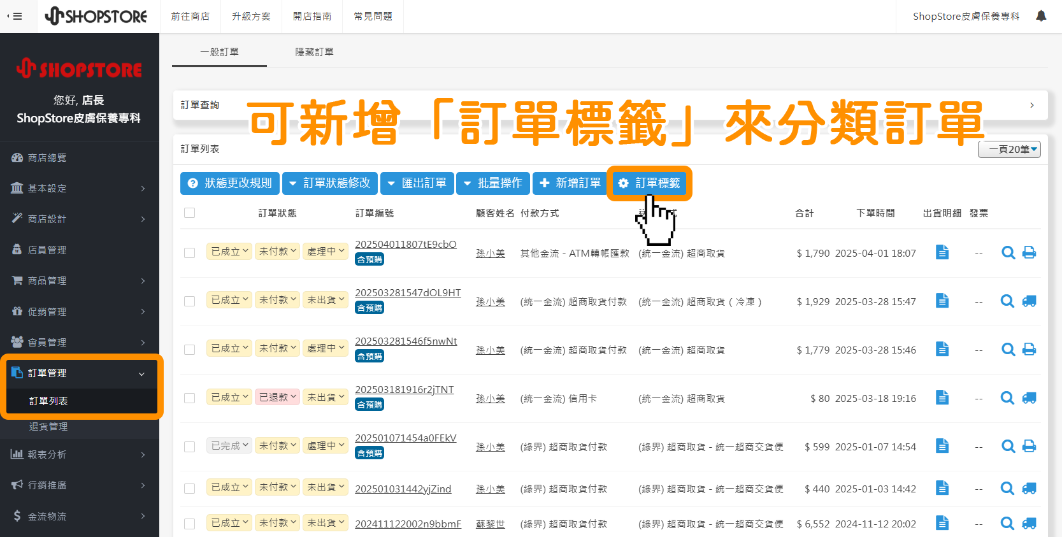Open 開店指南 in top menu
1062x537 pixels.
point(312,17)
